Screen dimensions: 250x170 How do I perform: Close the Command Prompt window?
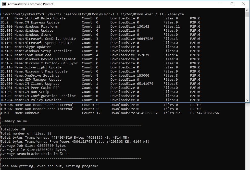244,4
